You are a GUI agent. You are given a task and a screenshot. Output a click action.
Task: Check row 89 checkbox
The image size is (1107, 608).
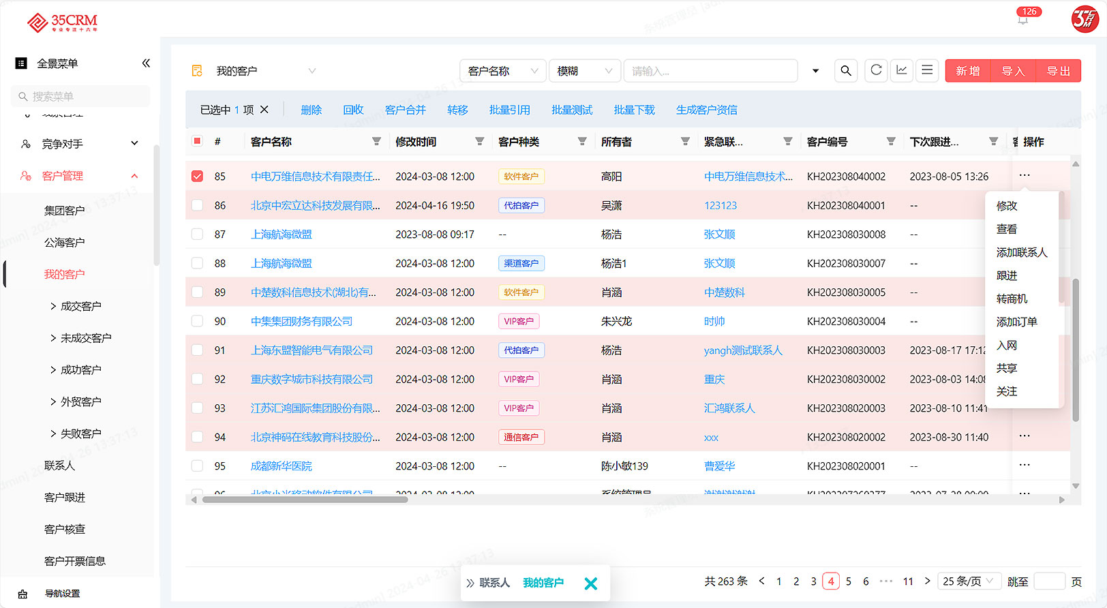(x=197, y=292)
